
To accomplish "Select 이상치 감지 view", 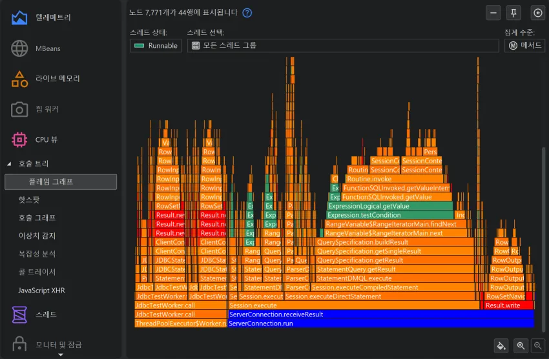I will click(x=37, y=236).
